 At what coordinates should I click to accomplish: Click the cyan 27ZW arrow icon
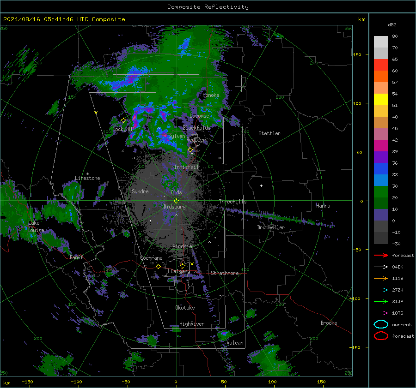click(x=381, y=290)
